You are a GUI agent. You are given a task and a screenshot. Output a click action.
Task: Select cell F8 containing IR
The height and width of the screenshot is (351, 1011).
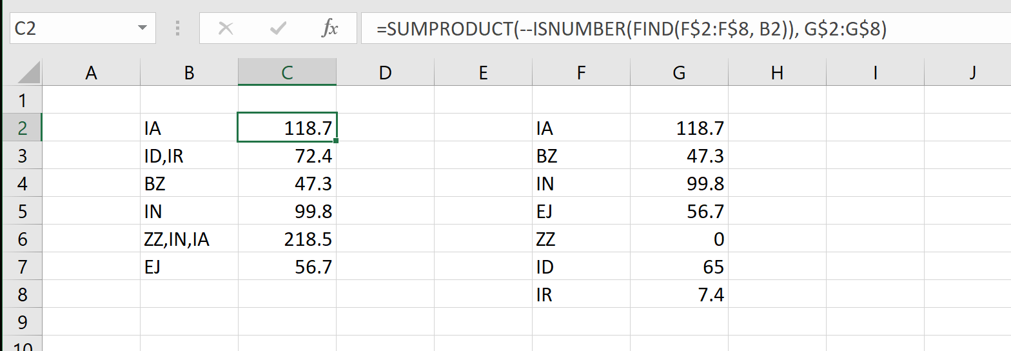point(581,295)
